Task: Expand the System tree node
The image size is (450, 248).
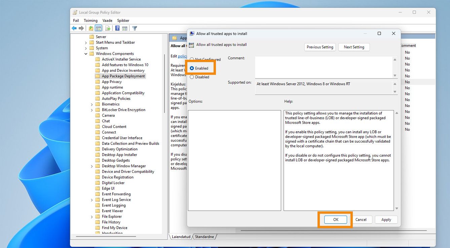Action: (86, 48)
